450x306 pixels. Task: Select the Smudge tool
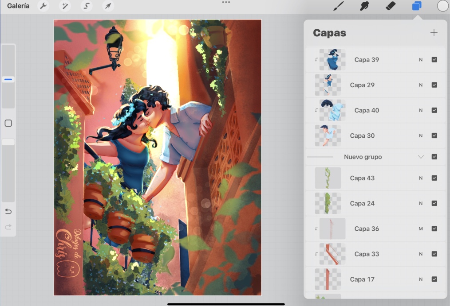click(x=364, y=6)
